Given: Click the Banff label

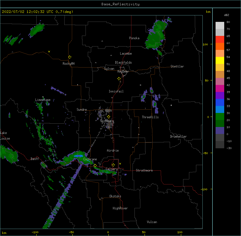Looking at the screenshot, I should [x=35, y=159].
